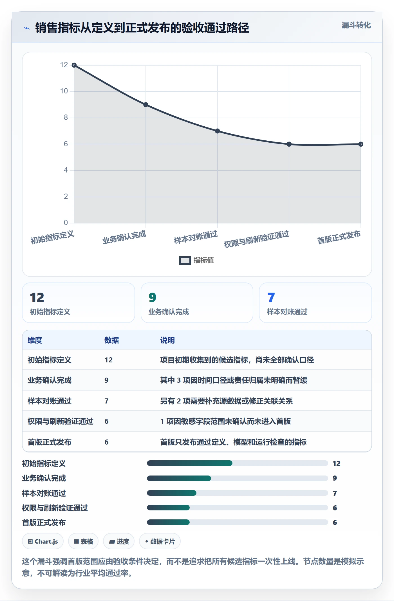Click the 样本对账通过 progress bar
394x601 pixels.
click(238, 493)
